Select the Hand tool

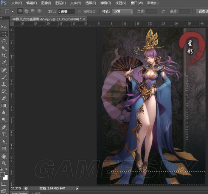pyautogui.click(x=3, y=156)
